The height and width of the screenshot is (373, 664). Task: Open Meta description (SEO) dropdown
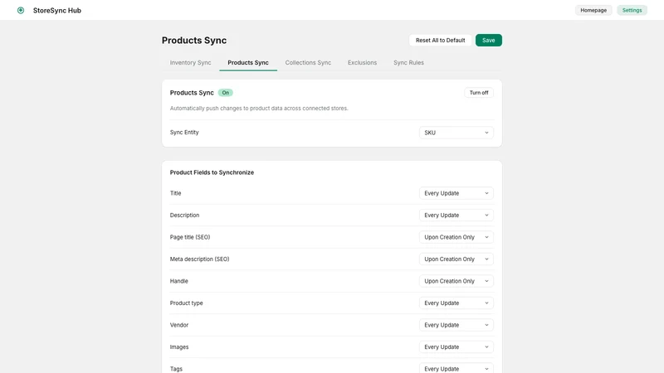[x=456, y=259]
